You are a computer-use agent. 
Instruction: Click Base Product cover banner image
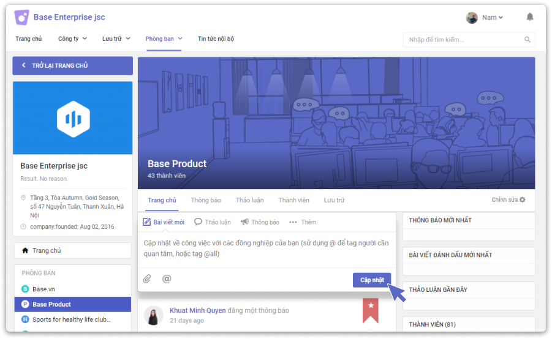coord(336,123)
